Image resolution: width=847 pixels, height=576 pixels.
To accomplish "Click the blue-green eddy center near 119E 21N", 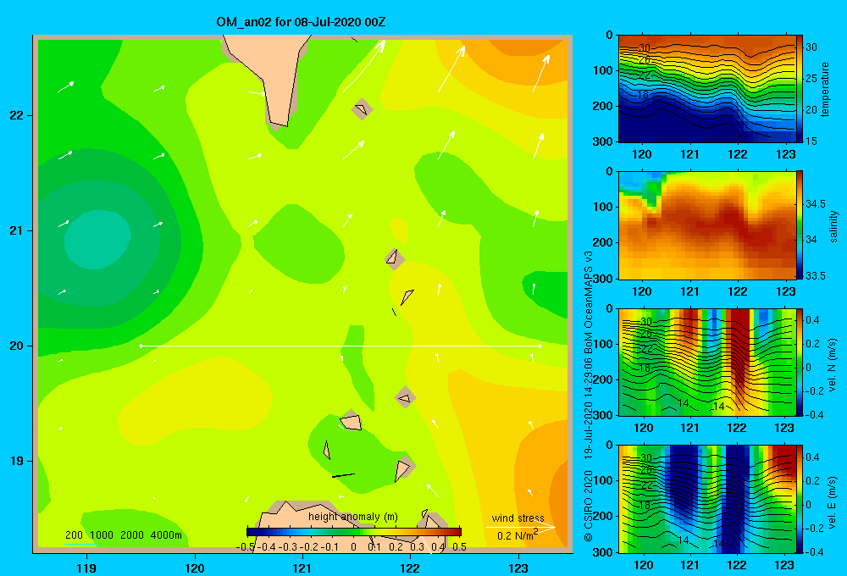I will tap(97, 240).
